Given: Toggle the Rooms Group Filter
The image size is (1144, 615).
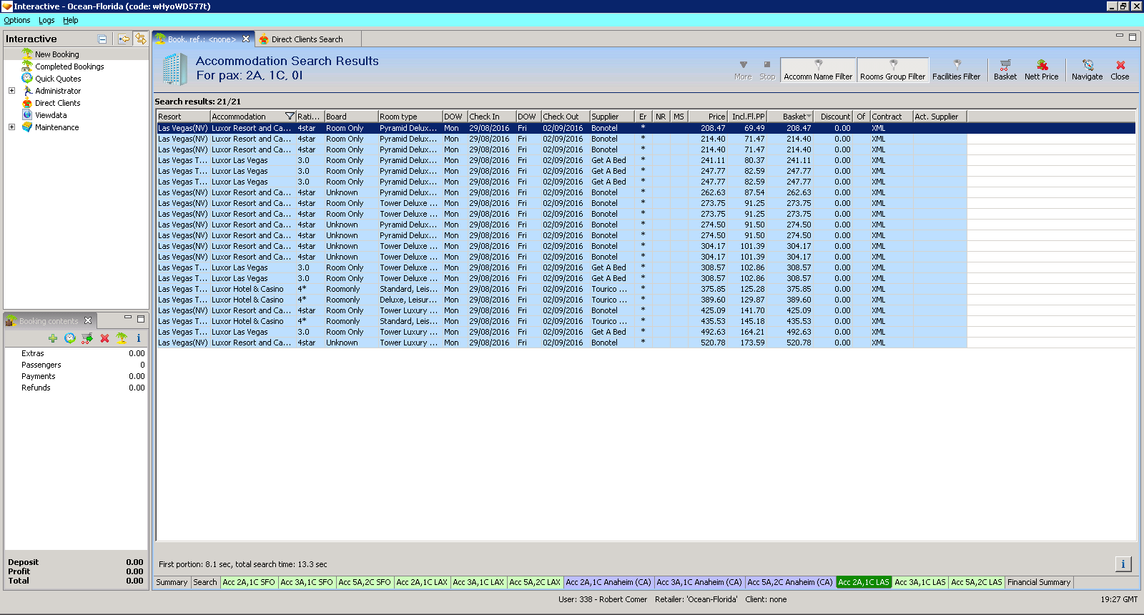Looking at the screenshot, I should 892,70.
